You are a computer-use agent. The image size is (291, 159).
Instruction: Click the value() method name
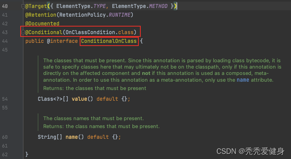point(79,99)
